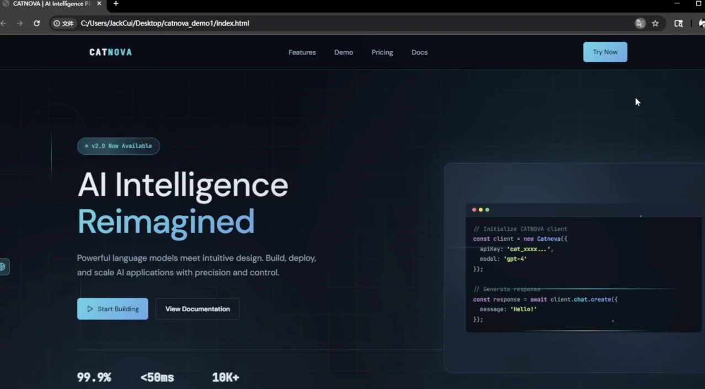Viewport: 705px width, 389px height.
Task: Go to the Demo navigation link
Action: 343,52
